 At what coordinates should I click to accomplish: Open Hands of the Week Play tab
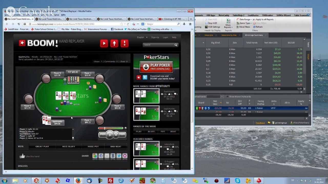tap(139, 131)
